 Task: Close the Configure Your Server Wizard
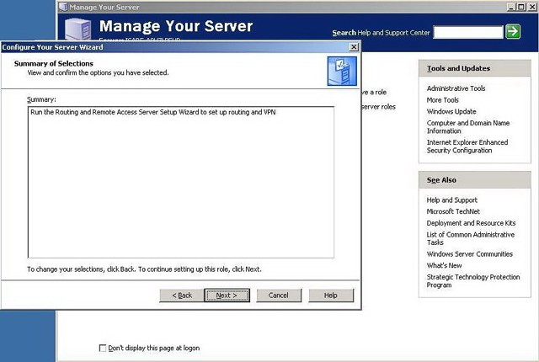click(354, 47)
